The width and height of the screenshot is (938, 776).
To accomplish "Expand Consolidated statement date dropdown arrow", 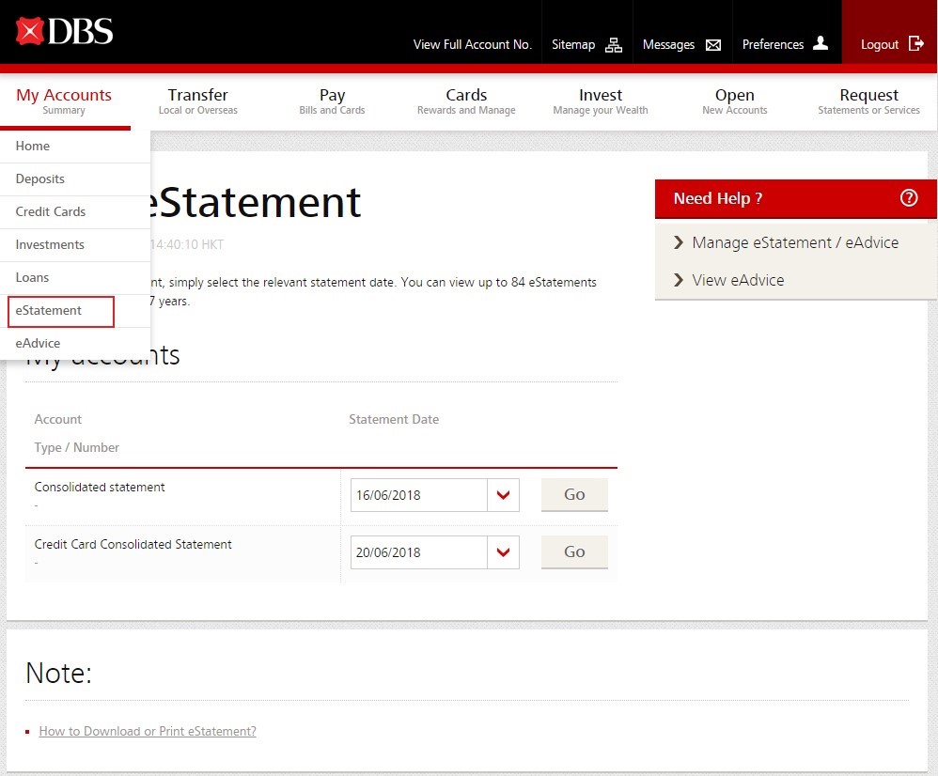I will 503,495.
